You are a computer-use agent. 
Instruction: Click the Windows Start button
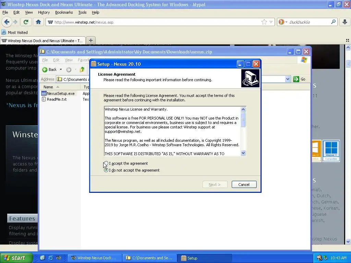click(x=16, y=258)
